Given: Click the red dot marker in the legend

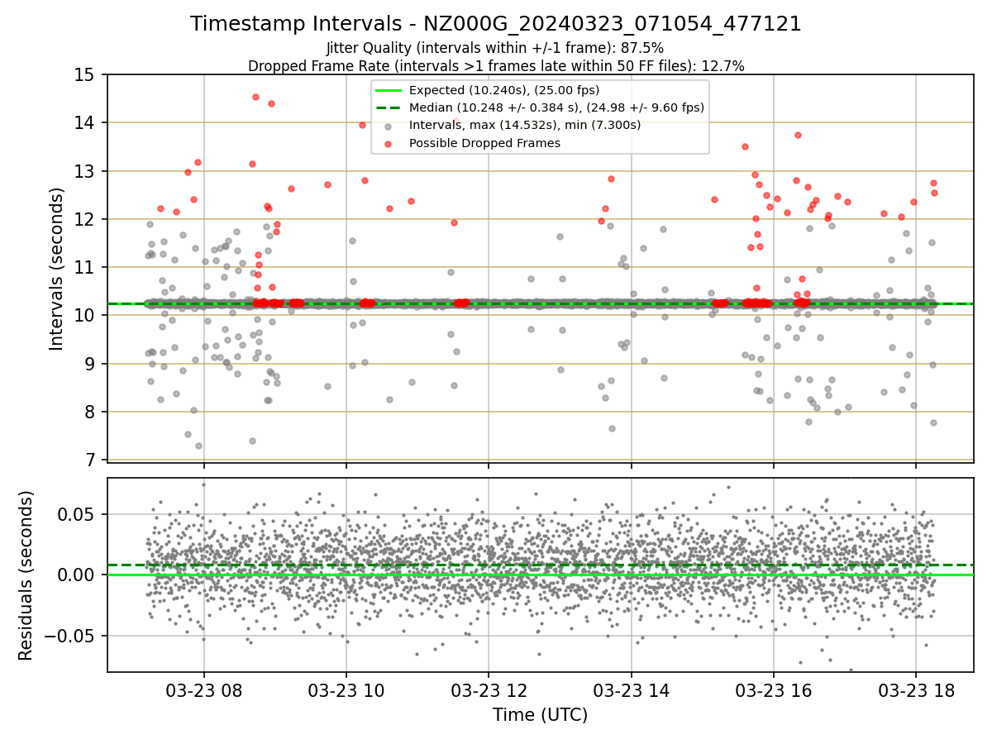Looking at the screenshot, I should [389, 143].
